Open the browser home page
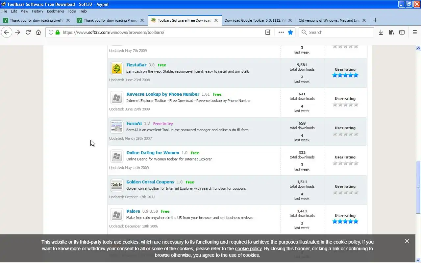 (x=38, y=32)
